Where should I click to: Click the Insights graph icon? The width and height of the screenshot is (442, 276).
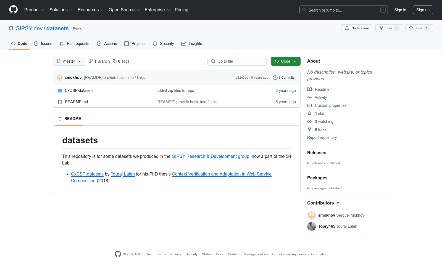[183, 44]
